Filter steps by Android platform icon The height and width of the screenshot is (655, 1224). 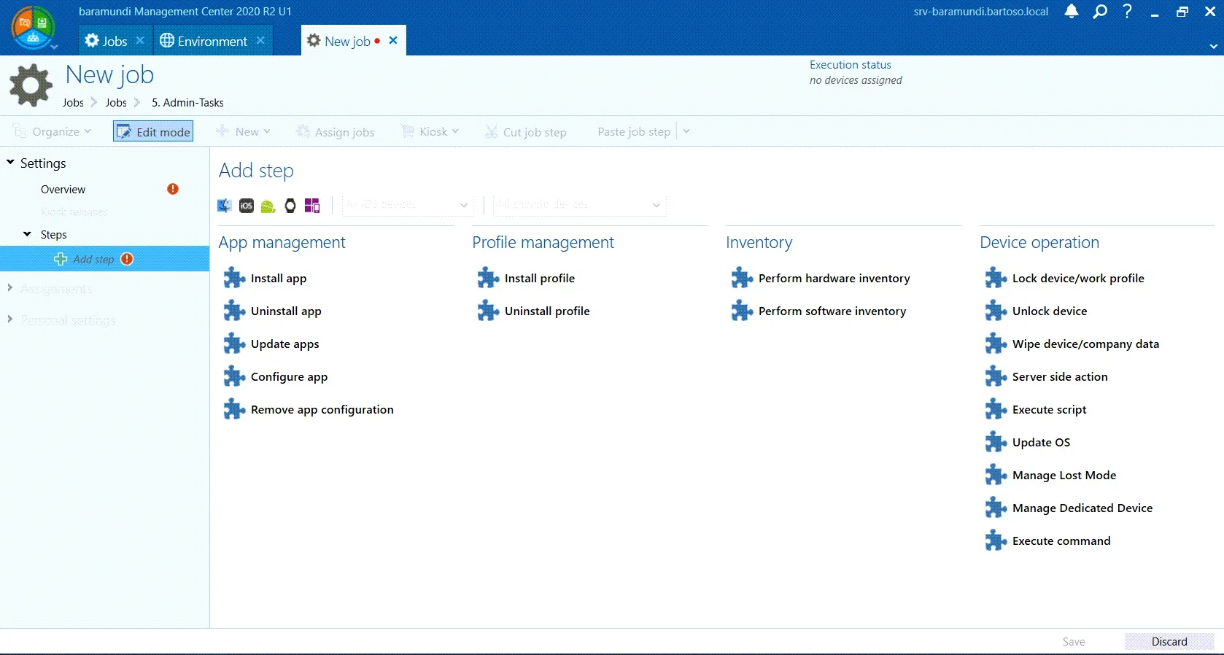[268, 206]
